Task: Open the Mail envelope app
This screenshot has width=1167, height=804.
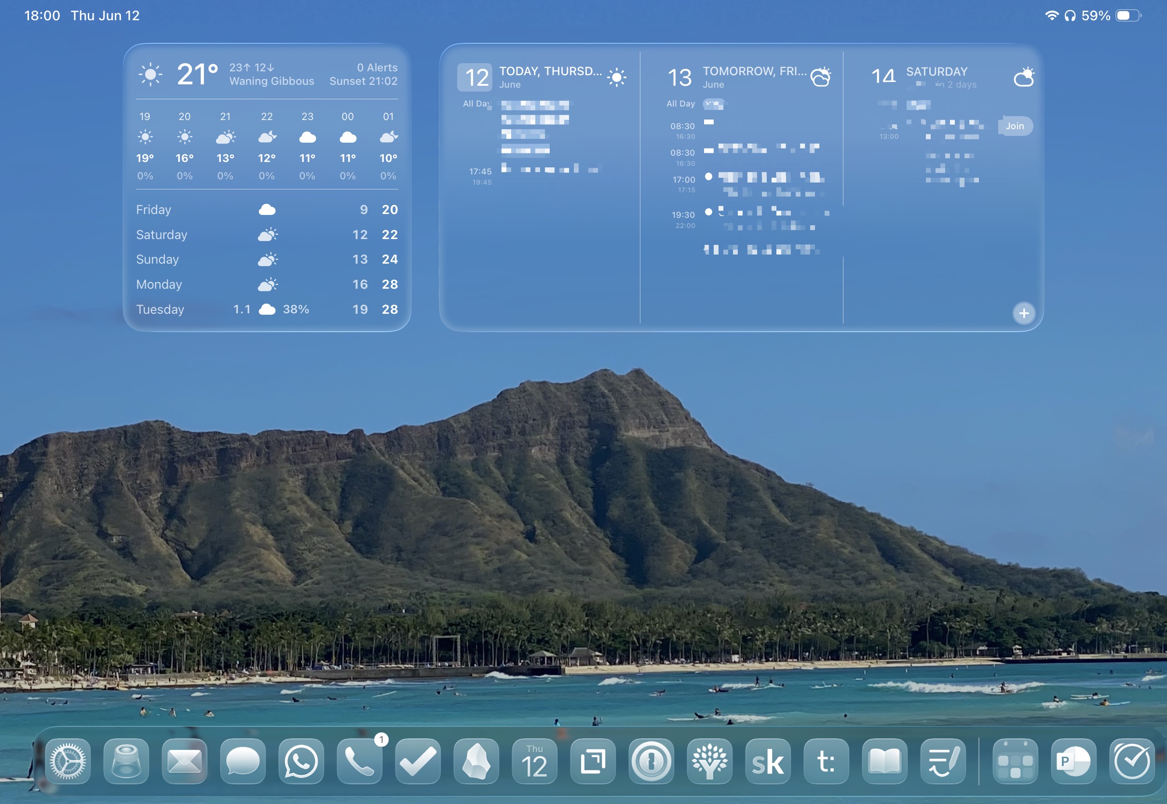Action: 184,761
